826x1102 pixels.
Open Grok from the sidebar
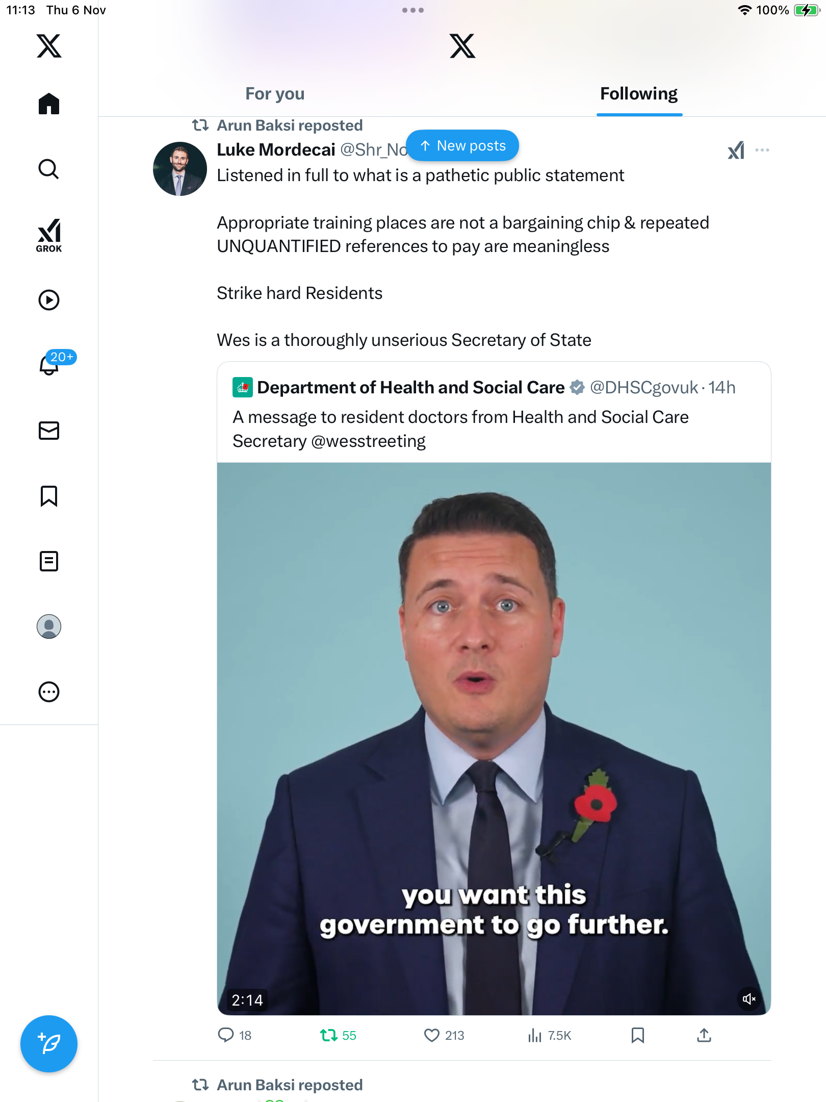coord(49,236)
